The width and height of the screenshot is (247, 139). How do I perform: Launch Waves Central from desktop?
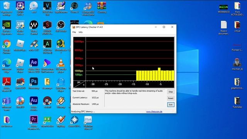click(x=34, y=27)
